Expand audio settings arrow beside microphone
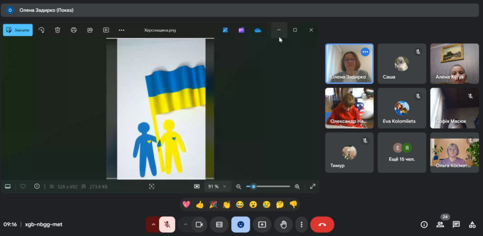The image size is (483, 236). coord(153,225)
